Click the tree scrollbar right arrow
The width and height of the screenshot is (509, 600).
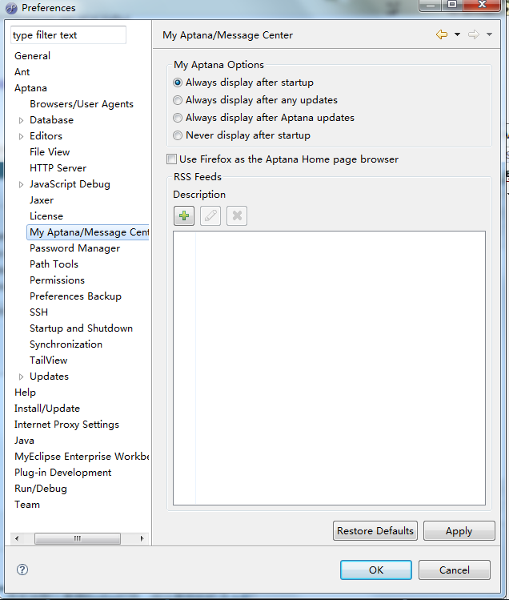(142, 538)
